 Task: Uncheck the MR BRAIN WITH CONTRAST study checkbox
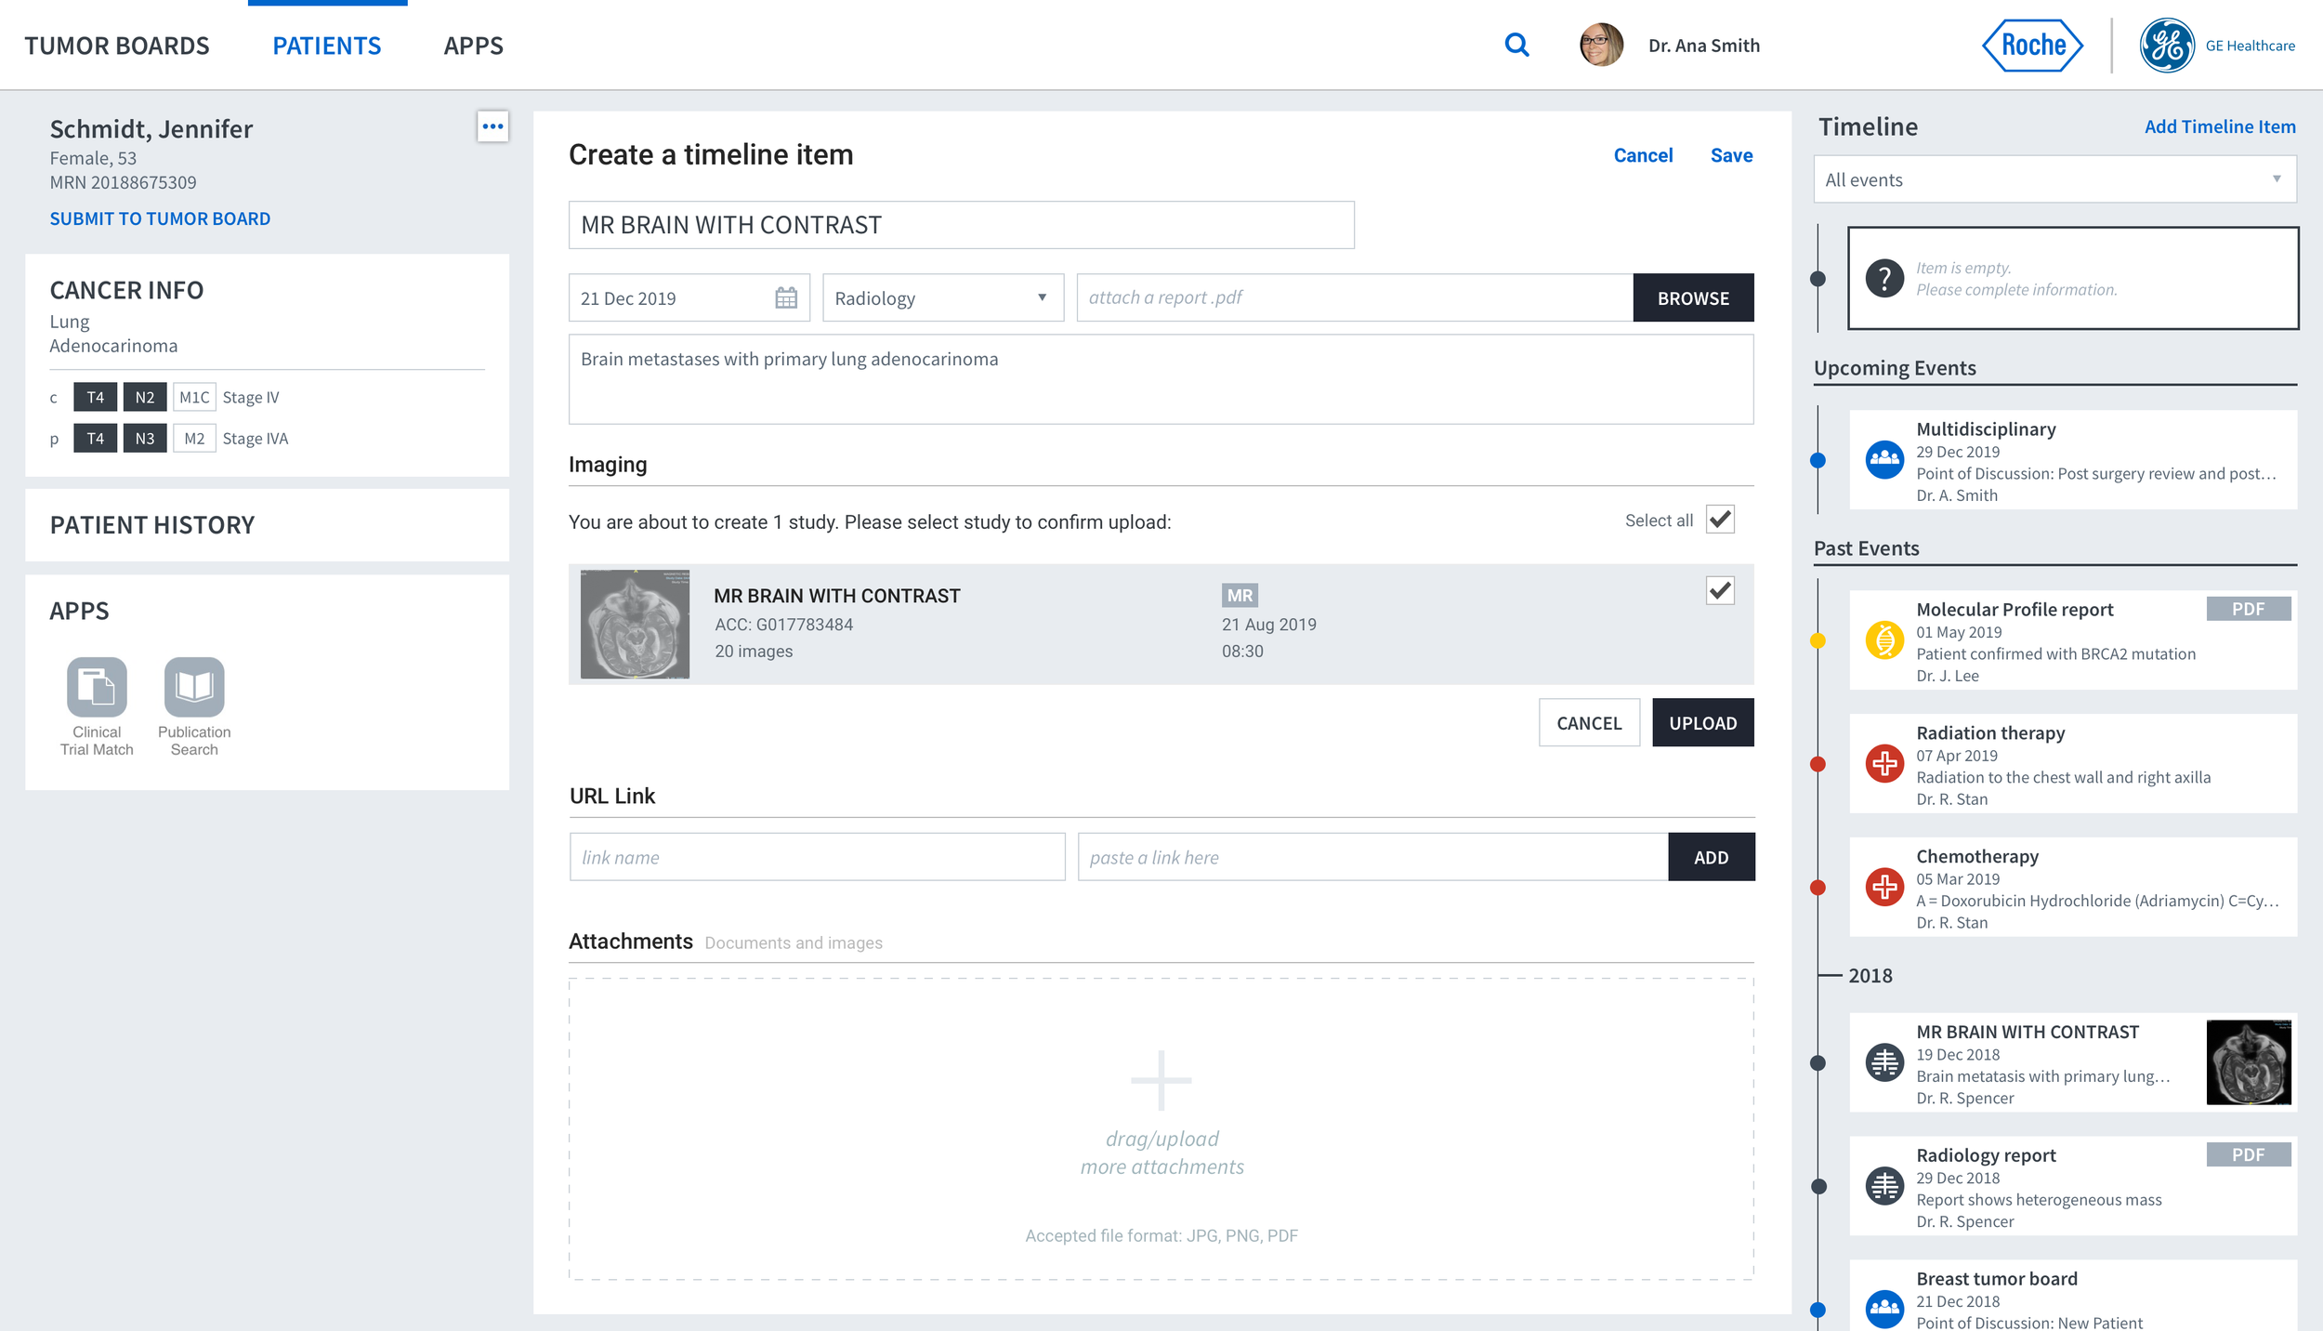point(1720,590)
